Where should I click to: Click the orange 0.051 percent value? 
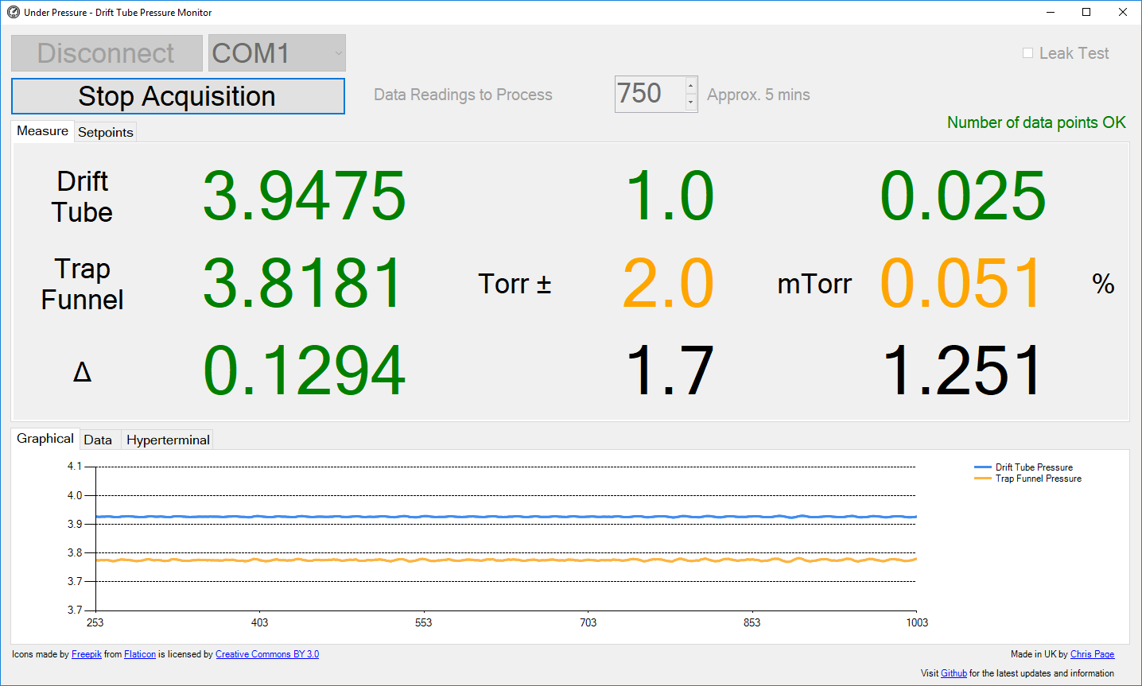(x=961, y=284)
